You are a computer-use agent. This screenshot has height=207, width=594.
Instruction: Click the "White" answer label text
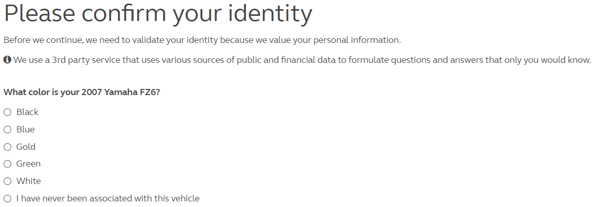pyautogui.click(x=28, y=181)
